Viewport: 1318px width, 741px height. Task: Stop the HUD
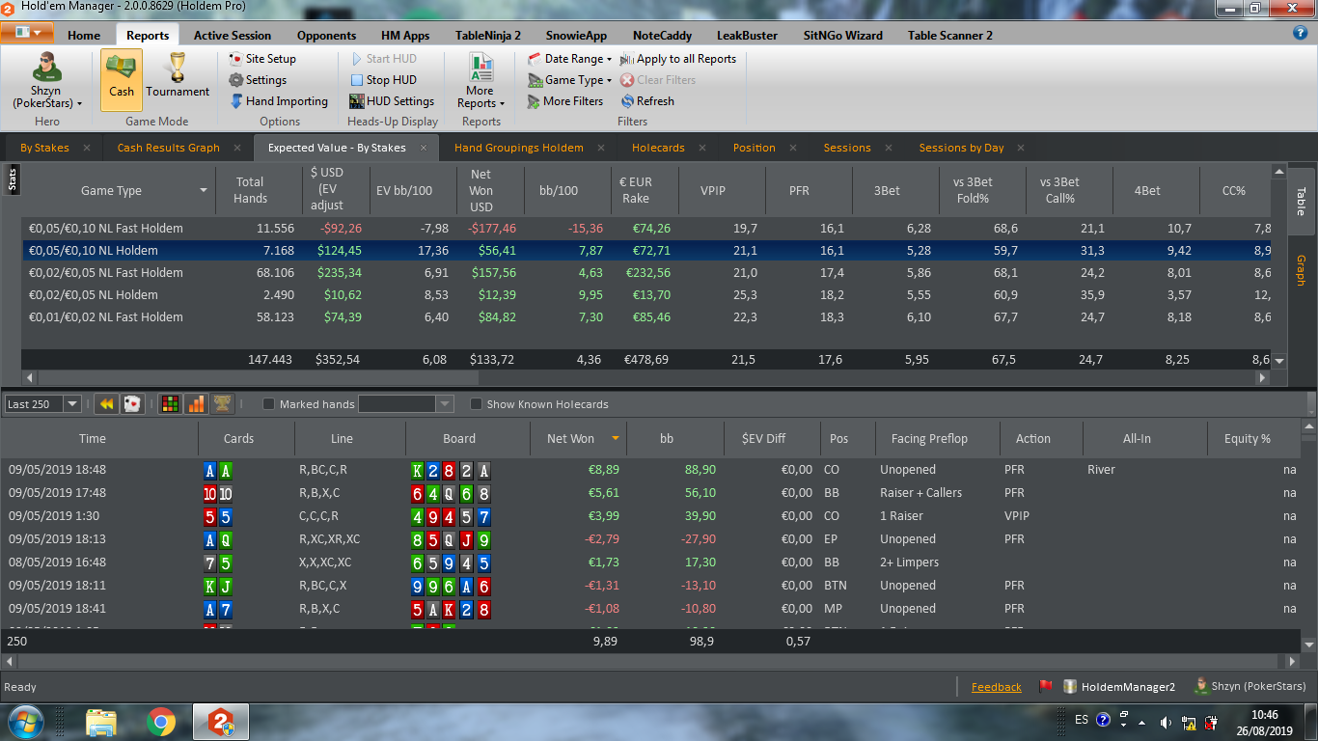383,80
